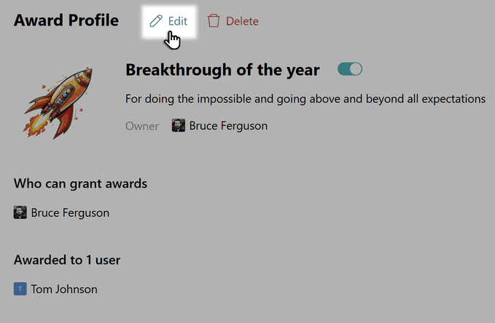Image resolution: width=495 pixels, height=323 pixels.
Task: Click the pencil icon beside Edit
Action: point(155,21)
